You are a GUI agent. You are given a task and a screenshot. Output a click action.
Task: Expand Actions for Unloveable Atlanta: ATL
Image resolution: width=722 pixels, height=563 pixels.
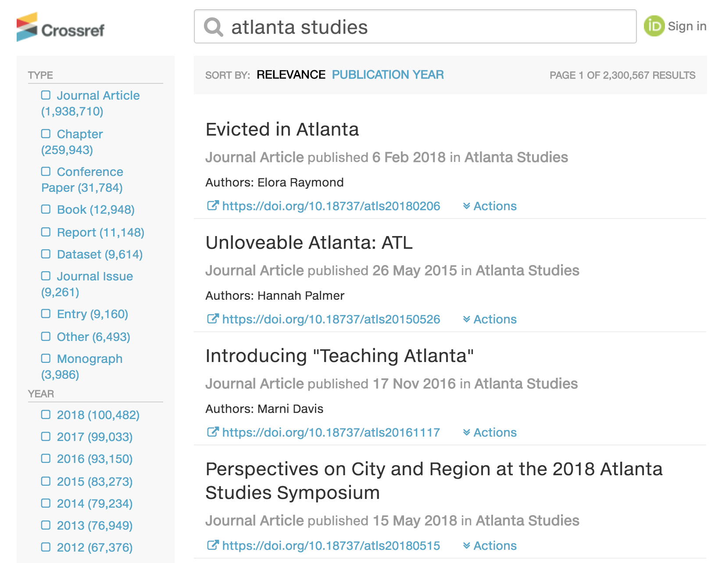[490, 319]
